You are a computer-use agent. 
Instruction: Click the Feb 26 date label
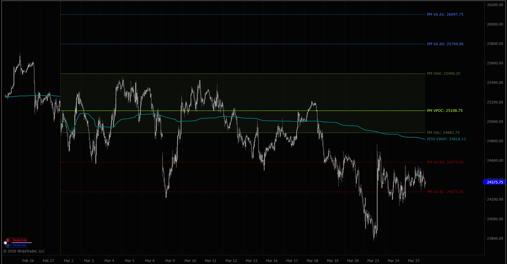(x=28, y=261)
